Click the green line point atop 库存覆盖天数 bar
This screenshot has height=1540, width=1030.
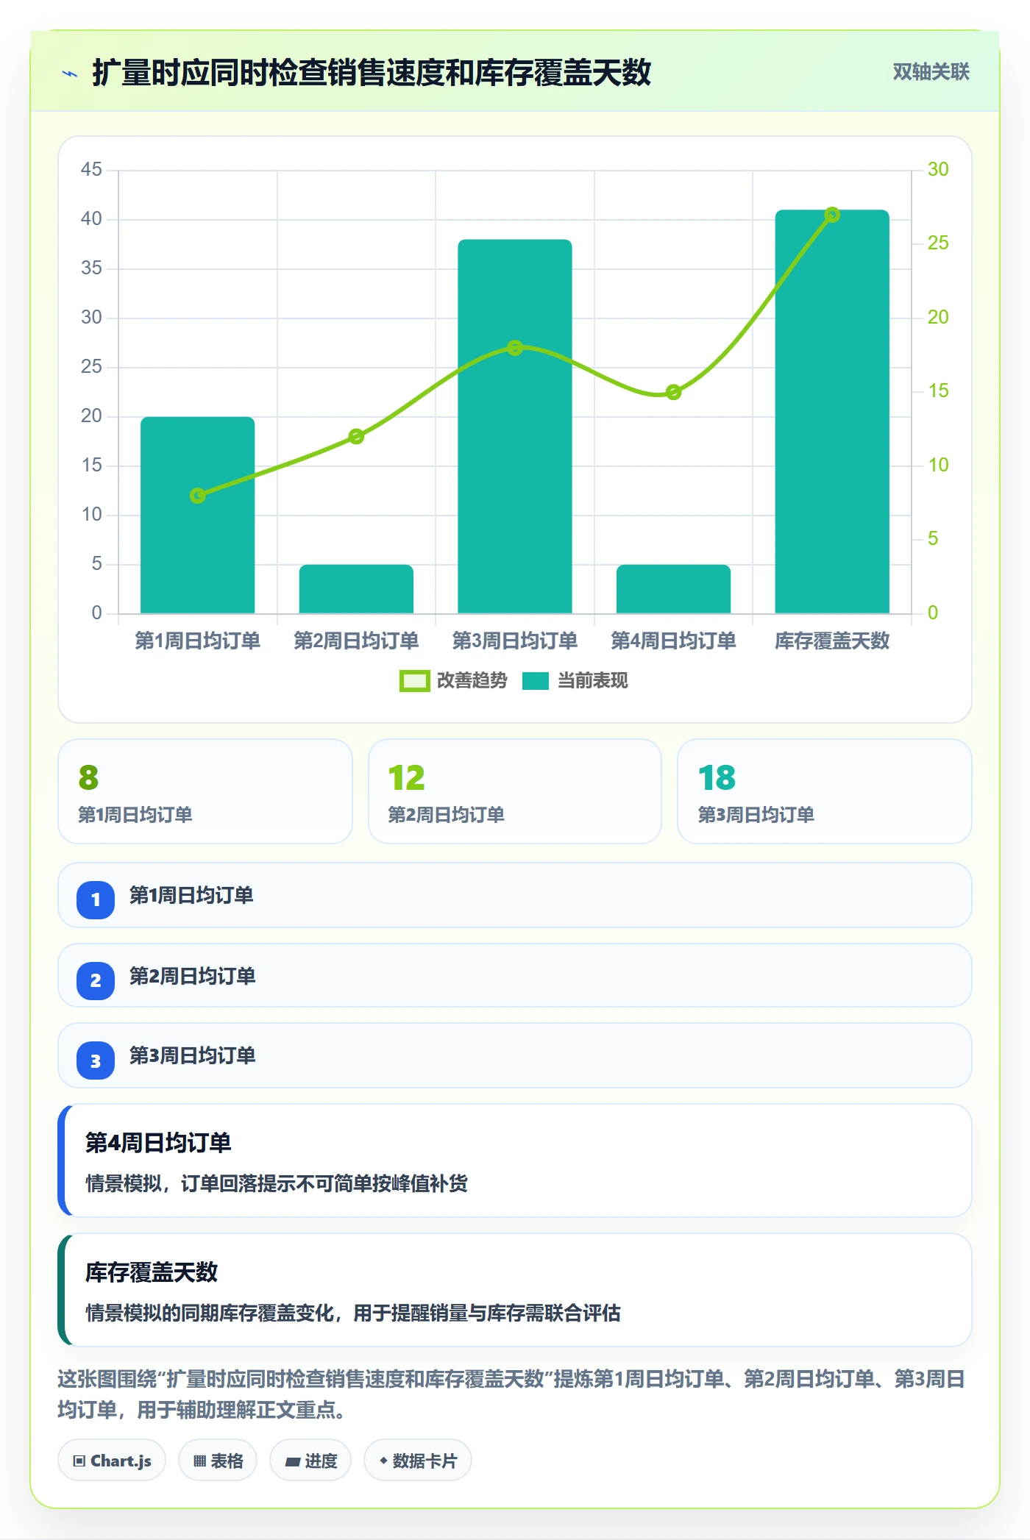(x=832, y=215)
